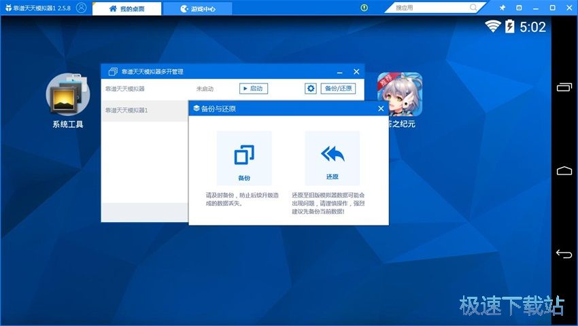Click the 还原 restore tile
Viewport: 578px width, 326px height.
332,158
